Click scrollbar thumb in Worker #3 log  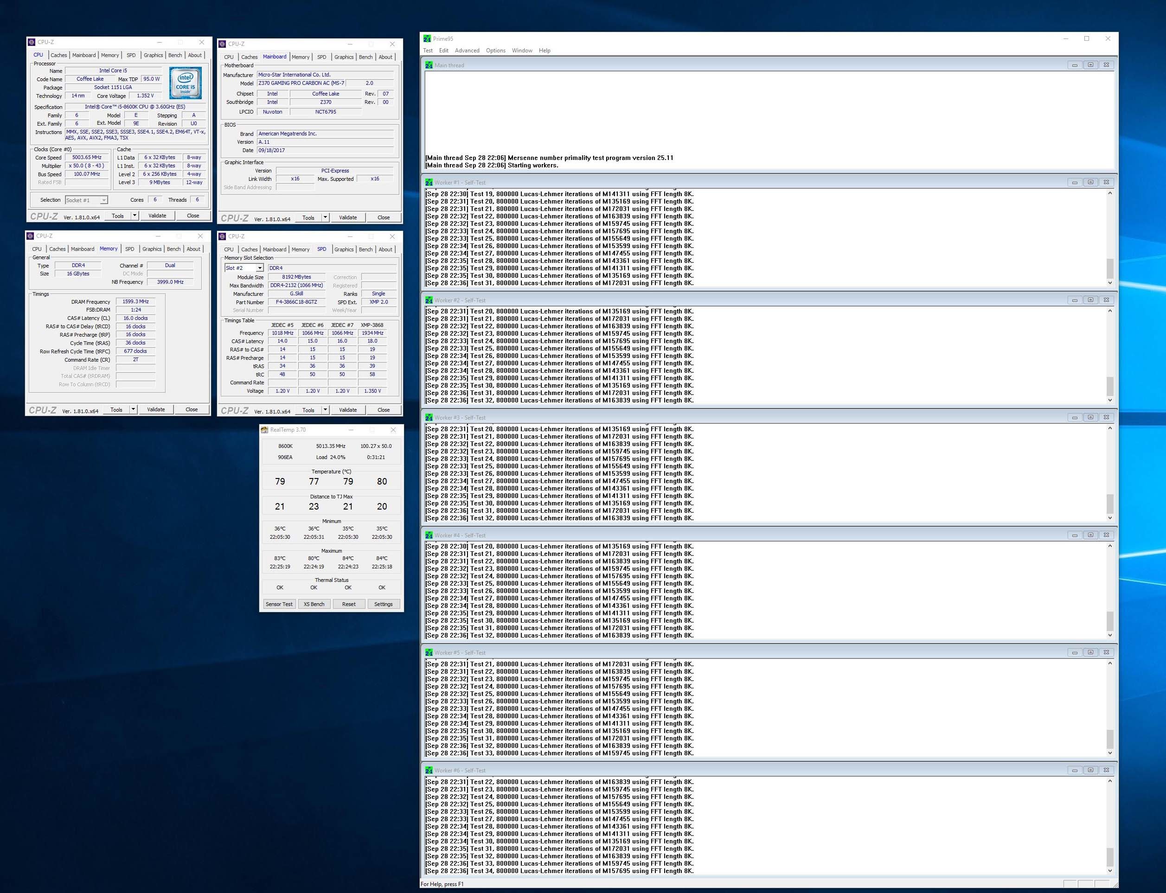(1109, 504)
